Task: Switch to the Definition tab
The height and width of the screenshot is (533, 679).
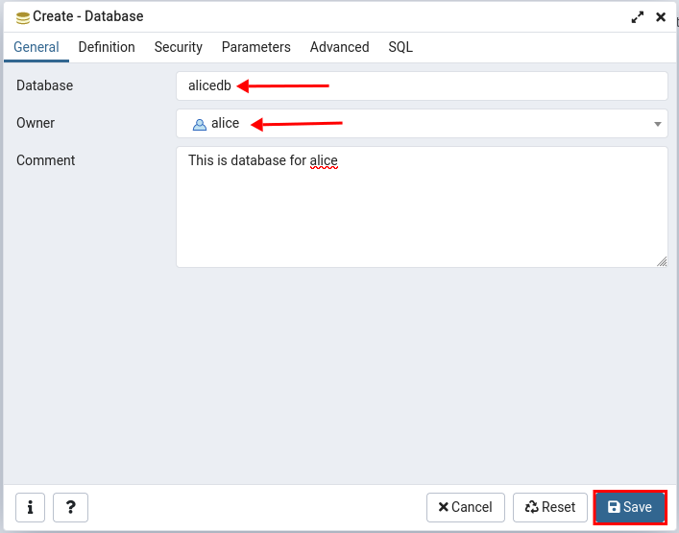Action: [107, 47]
